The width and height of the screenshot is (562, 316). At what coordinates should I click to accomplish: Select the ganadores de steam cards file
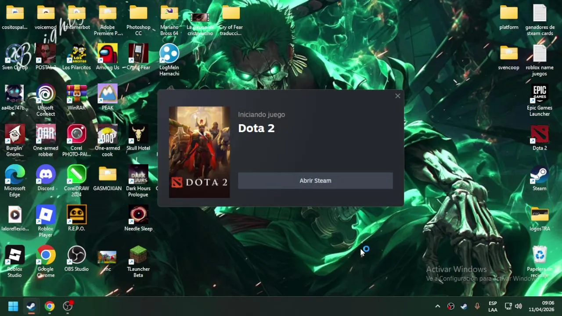point(540,20)
